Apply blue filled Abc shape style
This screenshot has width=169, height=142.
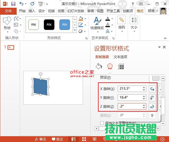coord(65,25)
